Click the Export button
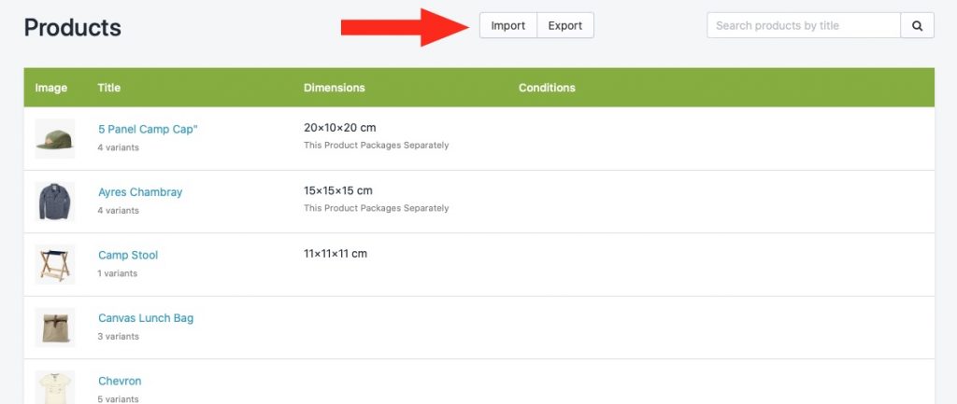957x404 pixels. pos(565,25)
